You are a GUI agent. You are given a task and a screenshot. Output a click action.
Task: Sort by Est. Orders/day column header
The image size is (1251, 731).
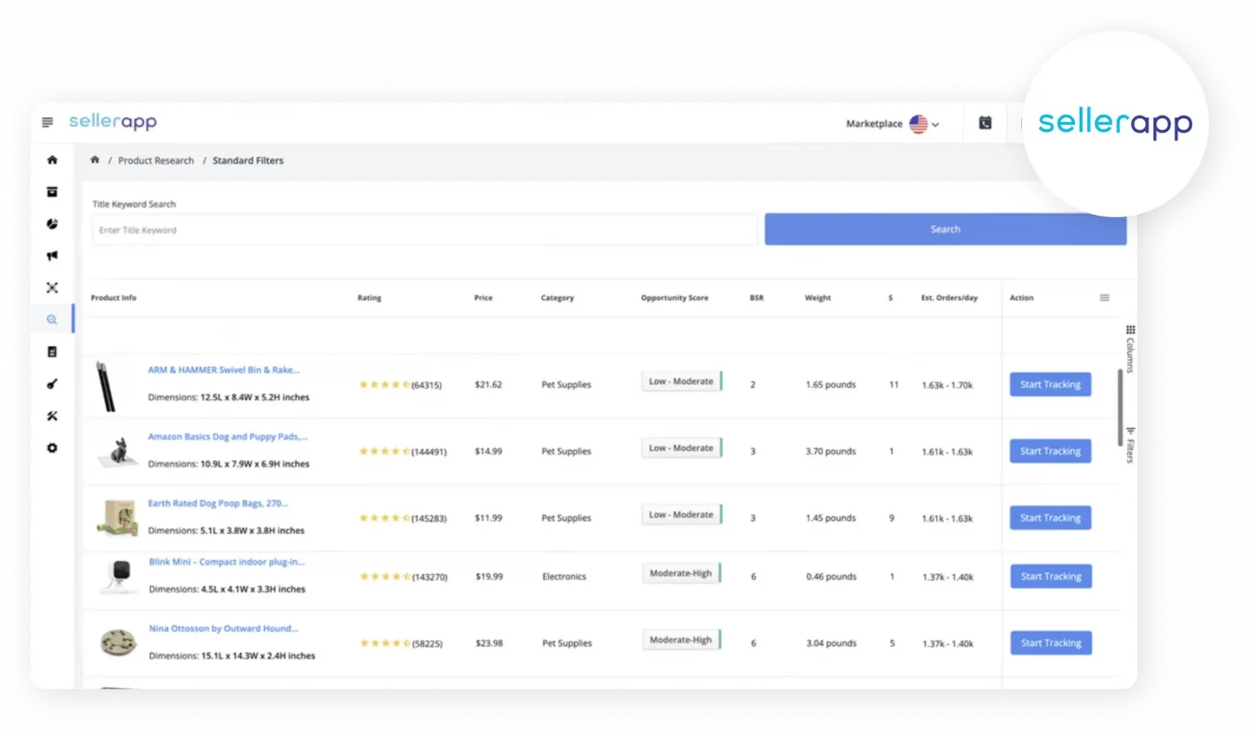tap(949, 298)
